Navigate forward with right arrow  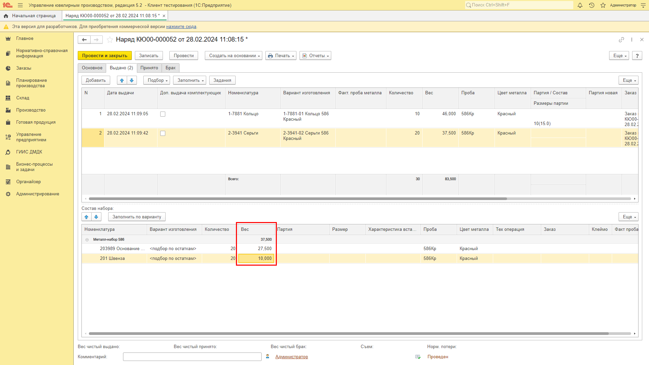(96, 40)
